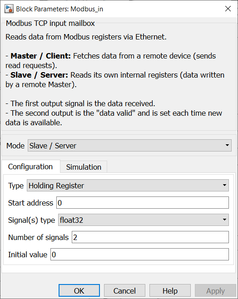The image size is (238, 299).
Task: Close the Block Parameters dialog
Action: 228,9
